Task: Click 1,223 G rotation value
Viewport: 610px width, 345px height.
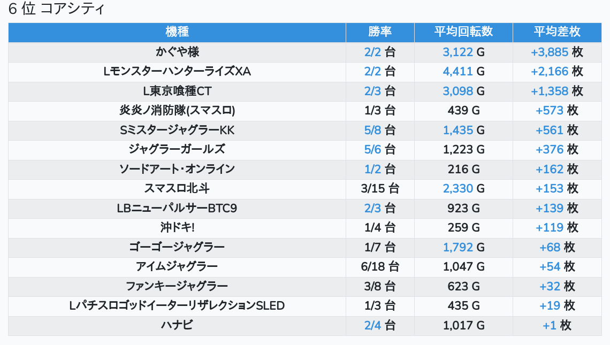Action: [x=463, y=149]
